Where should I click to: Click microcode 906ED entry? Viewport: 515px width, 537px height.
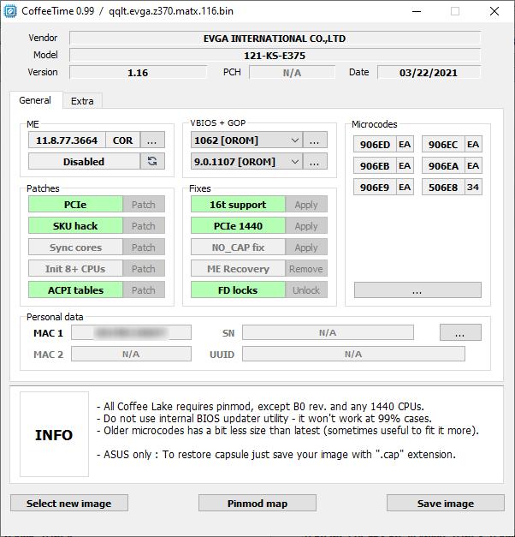(375, 145)
